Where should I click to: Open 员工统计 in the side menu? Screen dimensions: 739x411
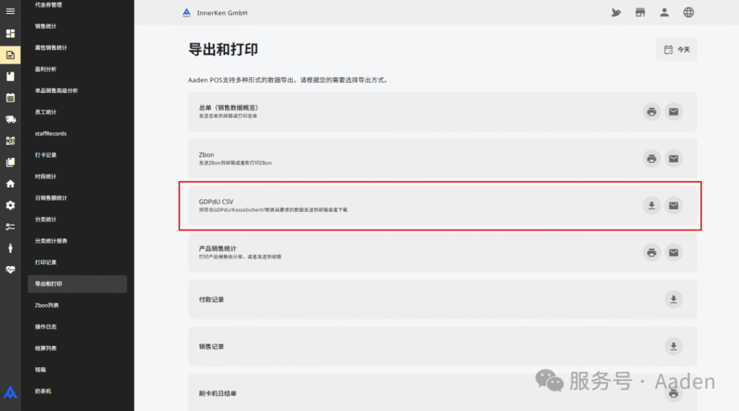click(45, 112)
